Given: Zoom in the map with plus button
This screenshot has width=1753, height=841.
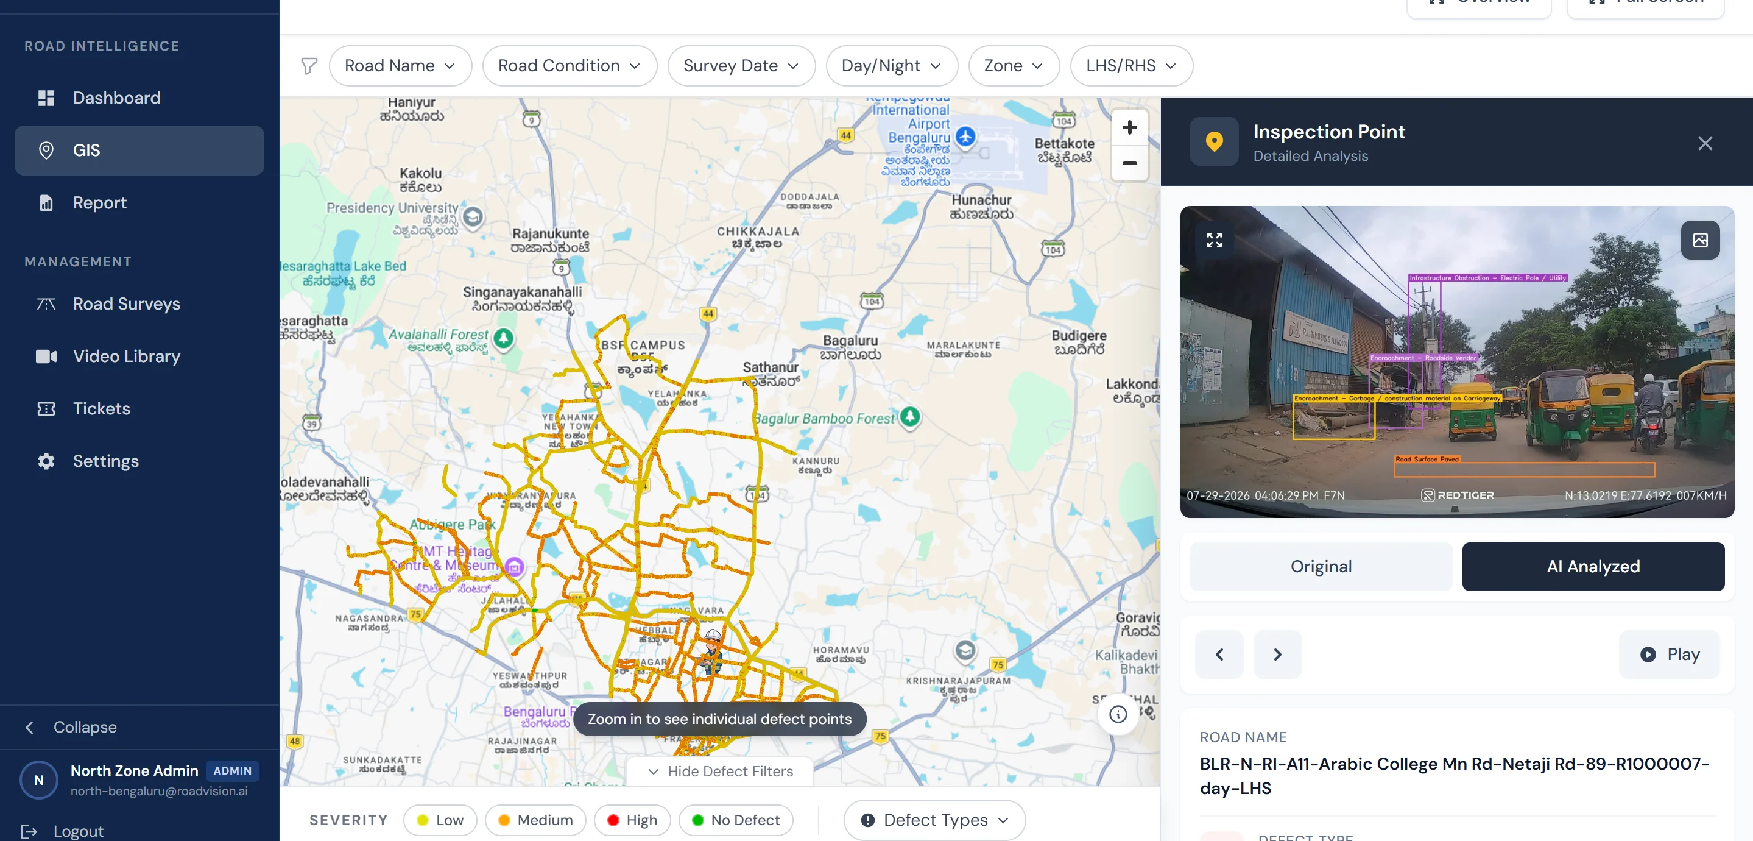Looking at the screenshot, I should (1129, 127).
